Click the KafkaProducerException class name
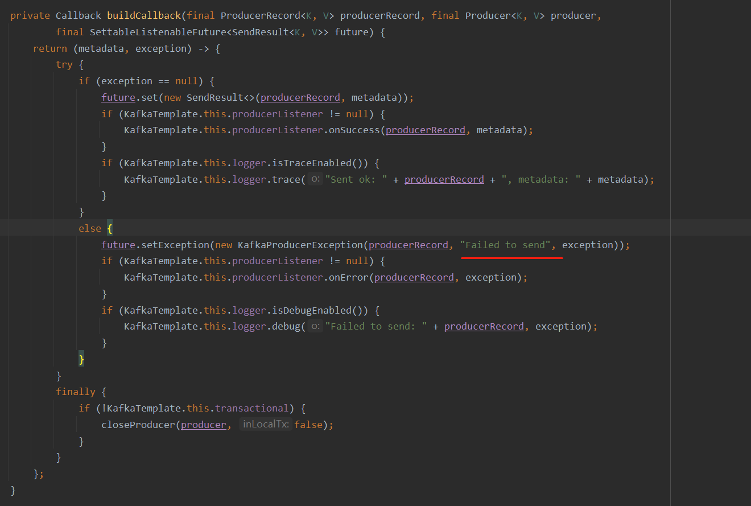 coord(300,245)
